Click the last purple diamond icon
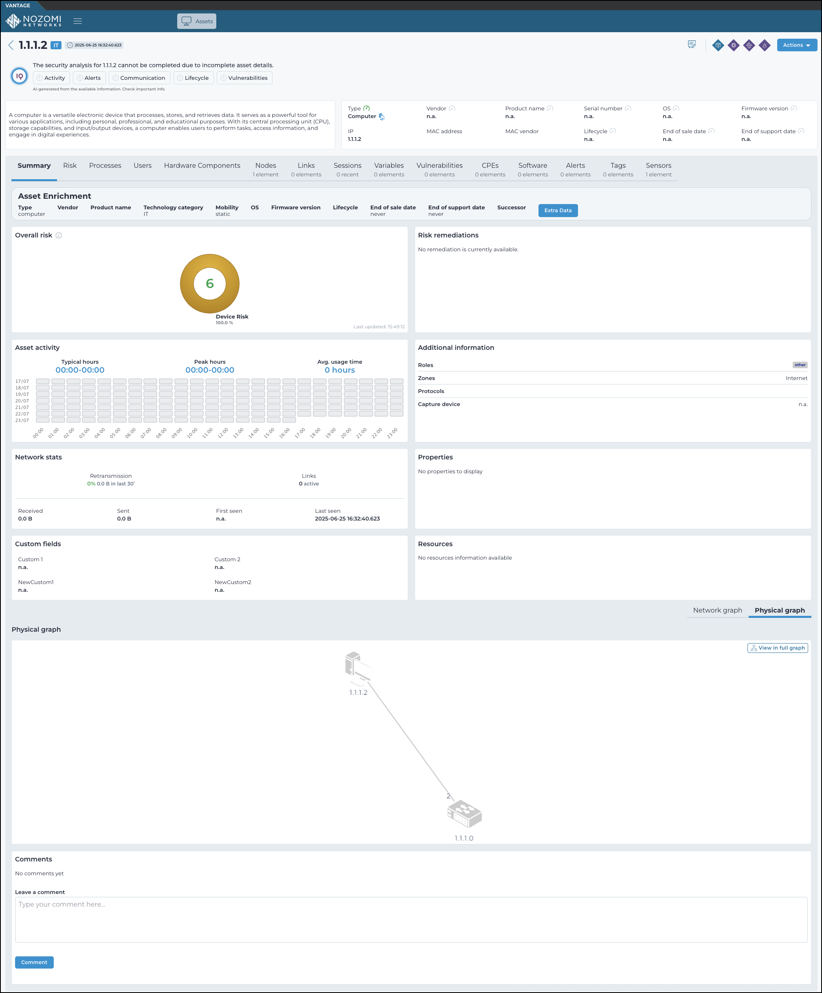The height and width of the screenshot is (993, 822). point(764,45)
